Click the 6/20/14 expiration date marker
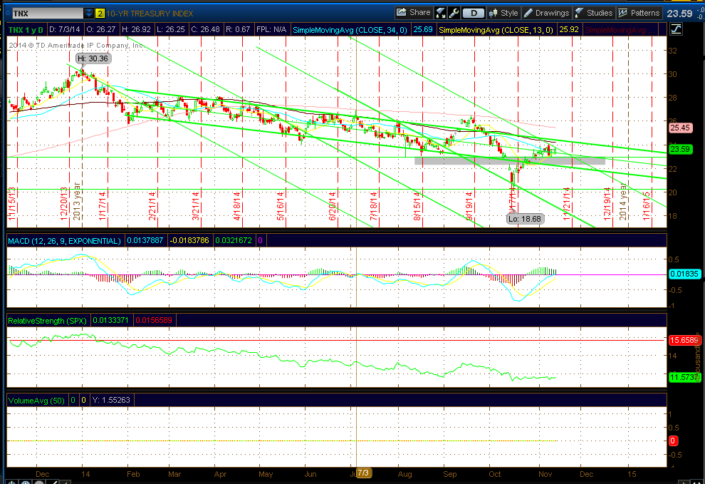 [x=333, y=206]
